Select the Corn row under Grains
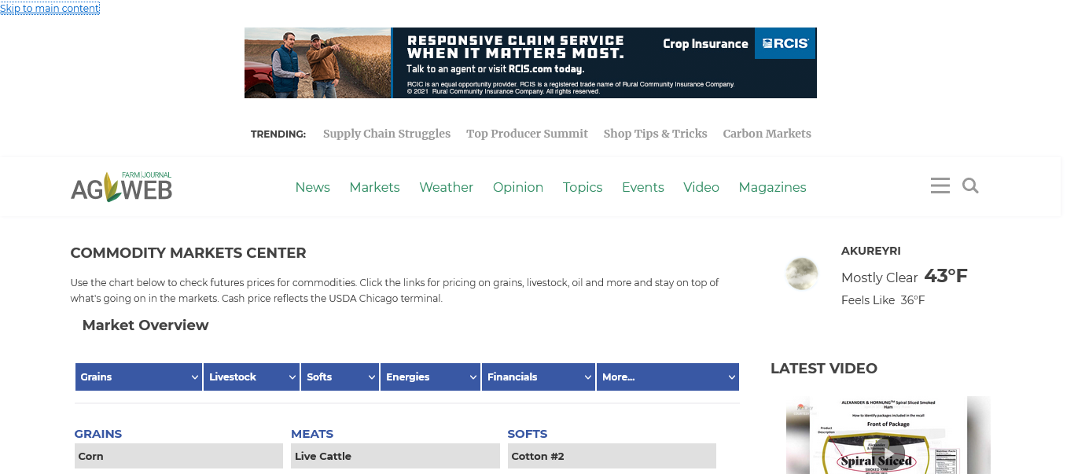This screenshot has height=474, width=1074. pos(178,456)
